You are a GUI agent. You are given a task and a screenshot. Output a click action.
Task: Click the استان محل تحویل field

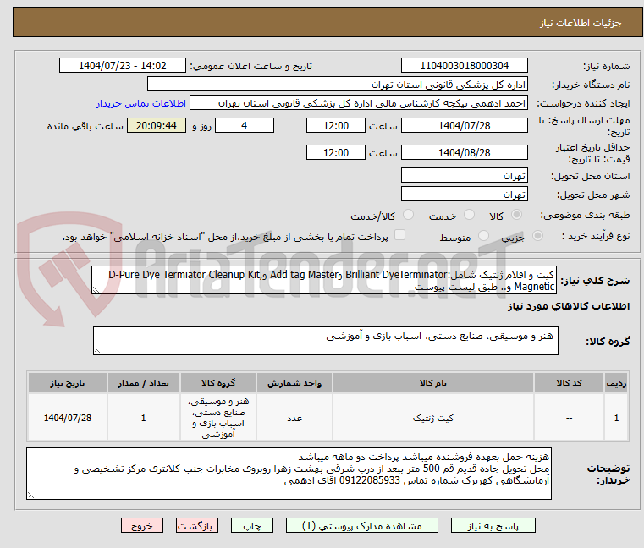pos(464,176)
